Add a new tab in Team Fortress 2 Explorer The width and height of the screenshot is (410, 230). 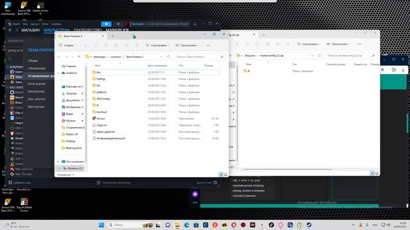113,36
